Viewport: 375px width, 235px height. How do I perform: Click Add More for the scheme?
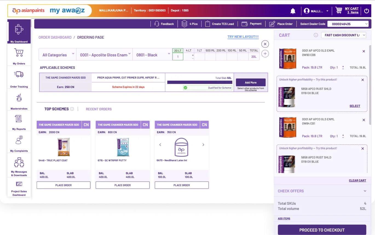click(251, 82)
